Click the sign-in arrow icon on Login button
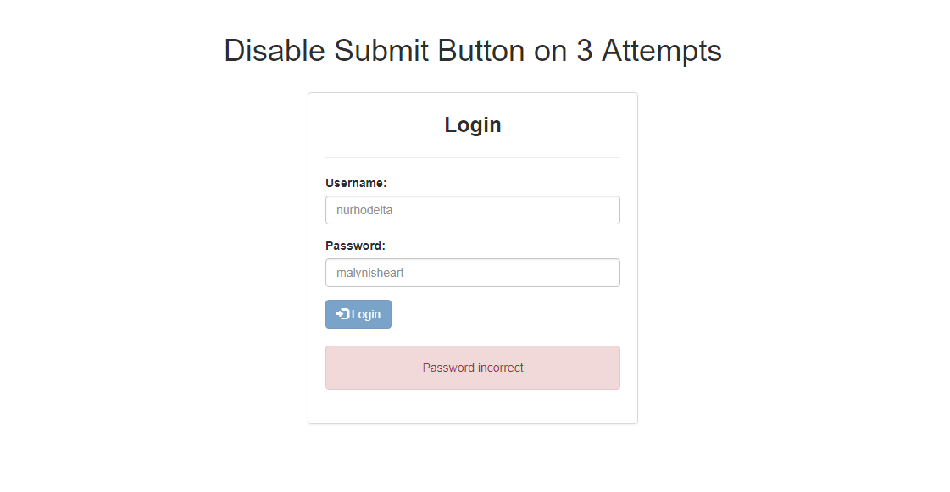950x492 pixels. coord(343,313)
